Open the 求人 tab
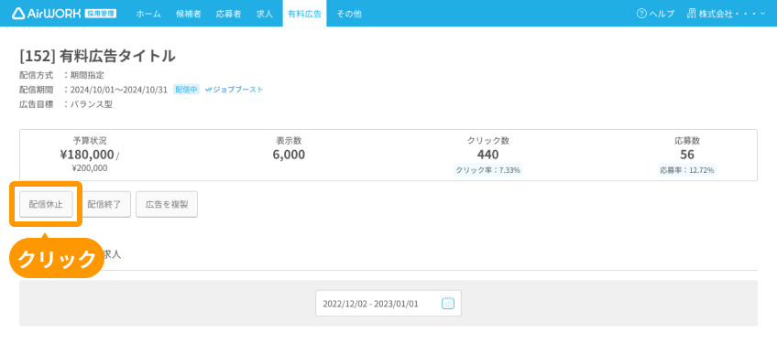The image size is (777, 344). coord(265,14)
